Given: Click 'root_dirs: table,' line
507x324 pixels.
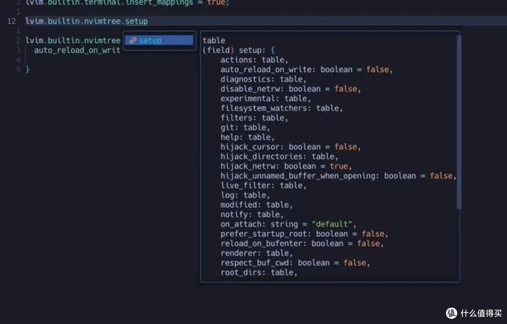Looking at the screenshot, I should tap(259, 272).
